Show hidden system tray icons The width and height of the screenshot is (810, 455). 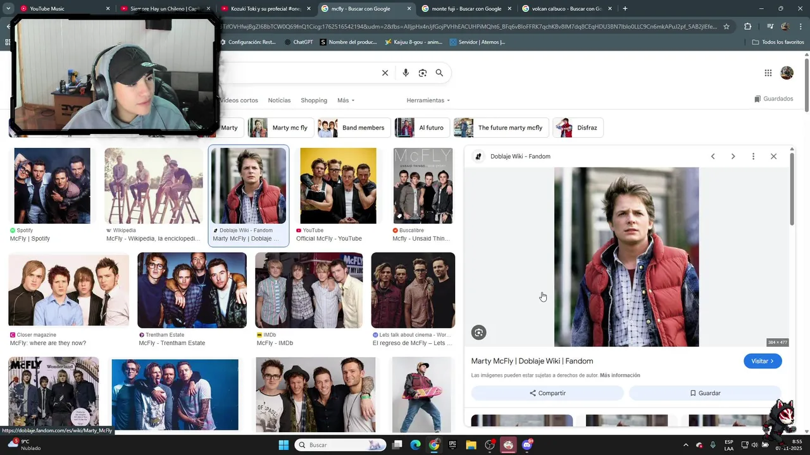(x=686, y=445)
